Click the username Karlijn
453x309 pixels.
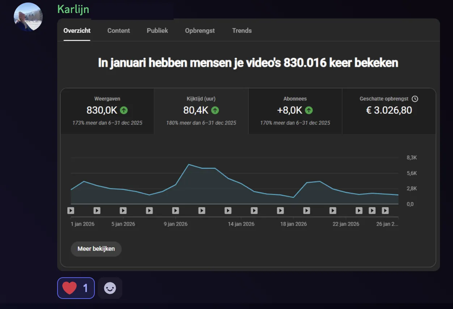pos(73,9)
